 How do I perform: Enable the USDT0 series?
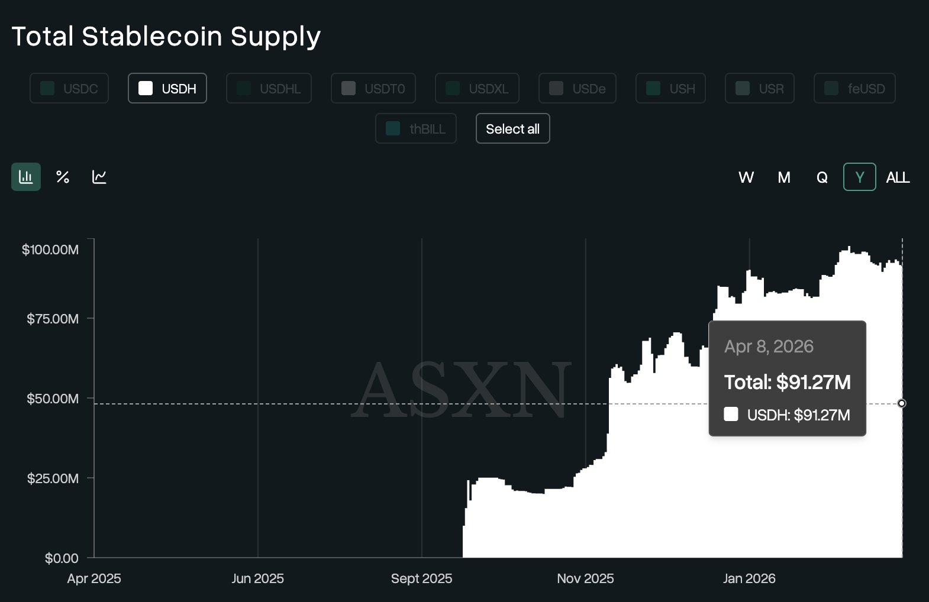pyautogui.click(x=373, y=89)
